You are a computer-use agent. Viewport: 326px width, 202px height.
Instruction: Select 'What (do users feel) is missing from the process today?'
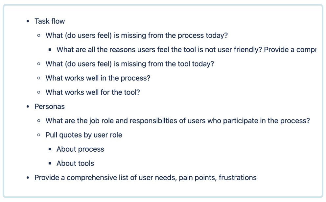pyautogui.click(x=137, y=35)
